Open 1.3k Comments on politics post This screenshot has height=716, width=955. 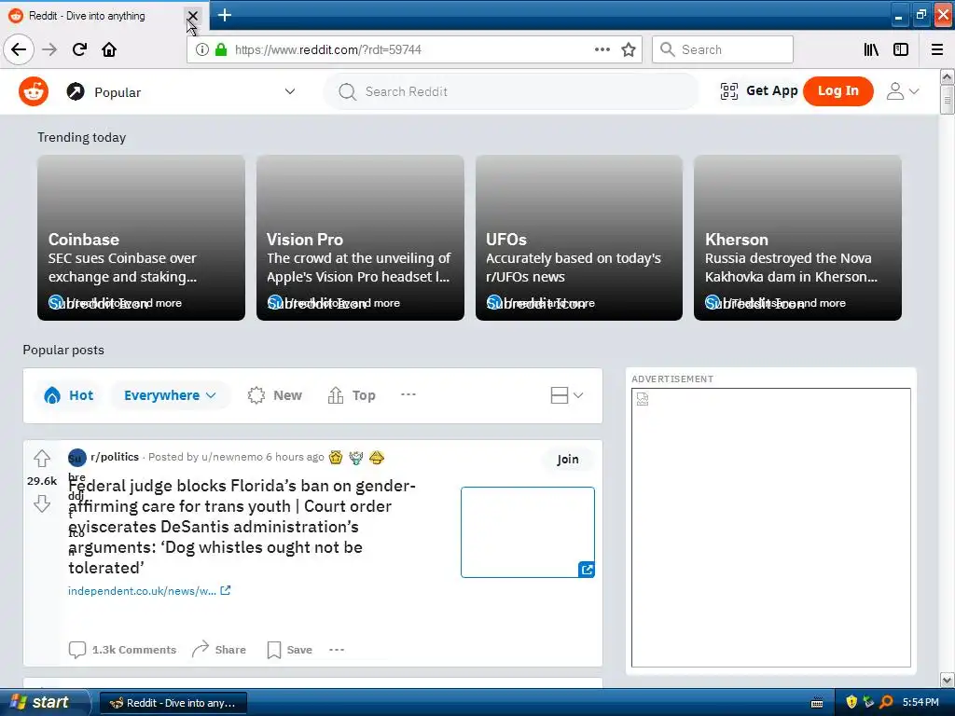click(122, 650)
